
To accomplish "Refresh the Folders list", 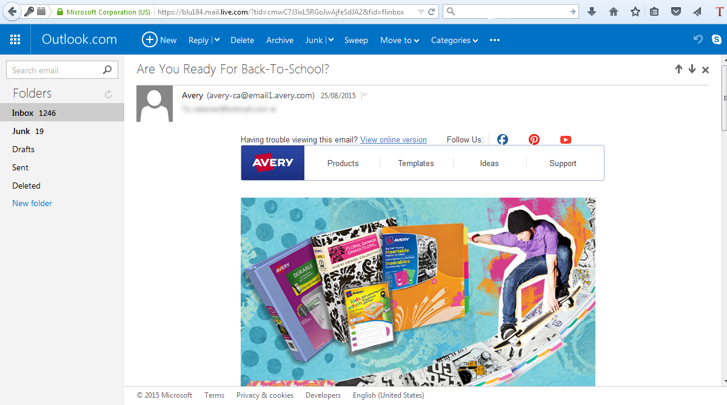I will 109,94.
